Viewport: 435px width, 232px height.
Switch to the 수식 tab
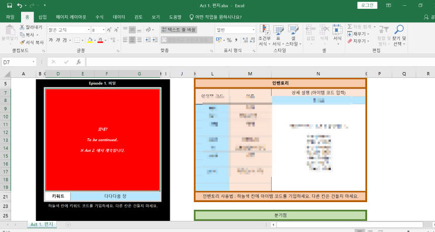click(x=100, y=17)
